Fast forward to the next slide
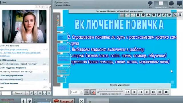The width and height of the screenshot is (183, 103). point(153,92)
